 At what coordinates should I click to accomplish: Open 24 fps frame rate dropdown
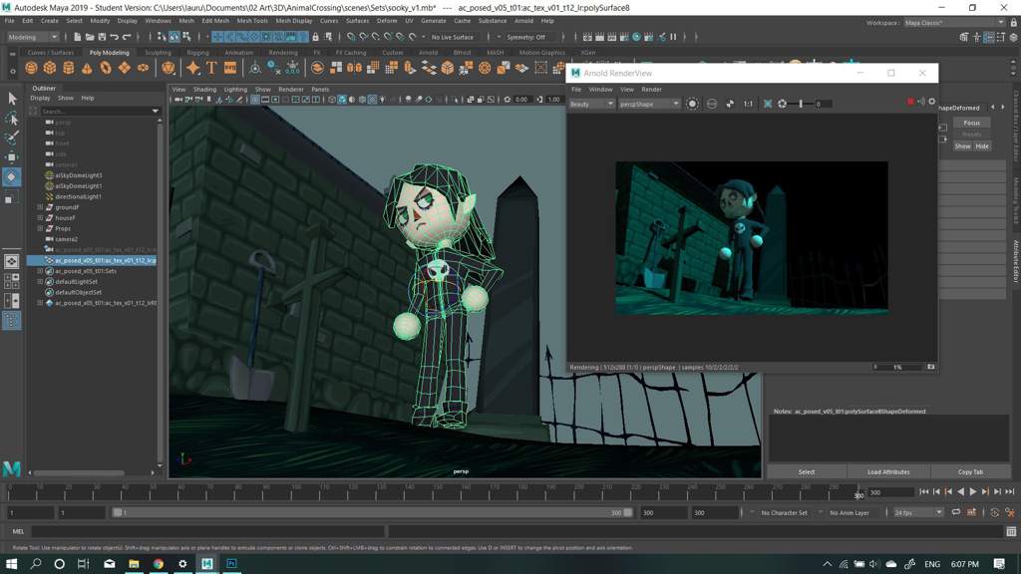pyautogui.click(x=917, y=513)
